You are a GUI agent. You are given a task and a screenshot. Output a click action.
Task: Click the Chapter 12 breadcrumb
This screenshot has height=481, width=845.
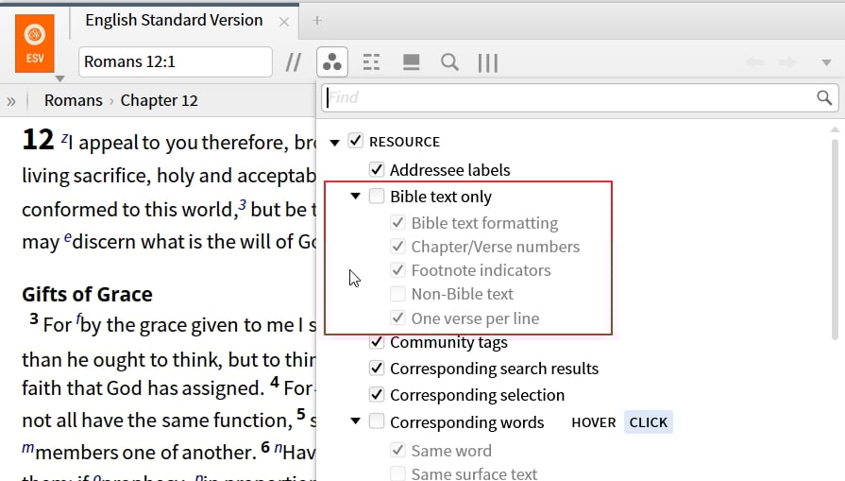(x=159, y=101)
